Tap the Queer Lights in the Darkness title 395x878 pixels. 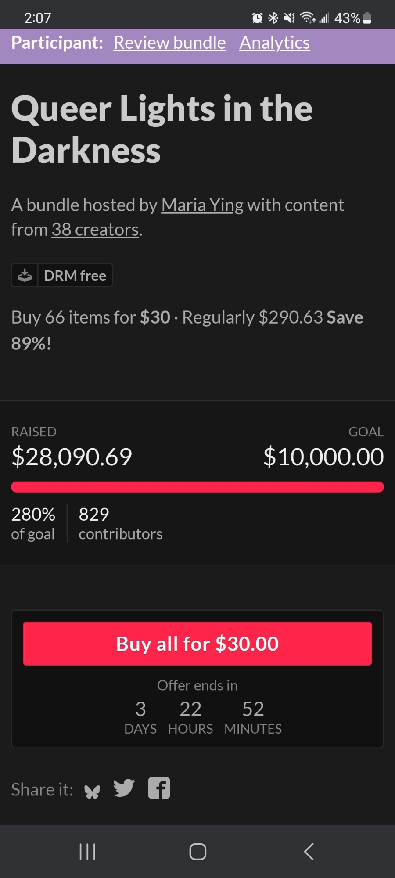click(x=162, y=129)
